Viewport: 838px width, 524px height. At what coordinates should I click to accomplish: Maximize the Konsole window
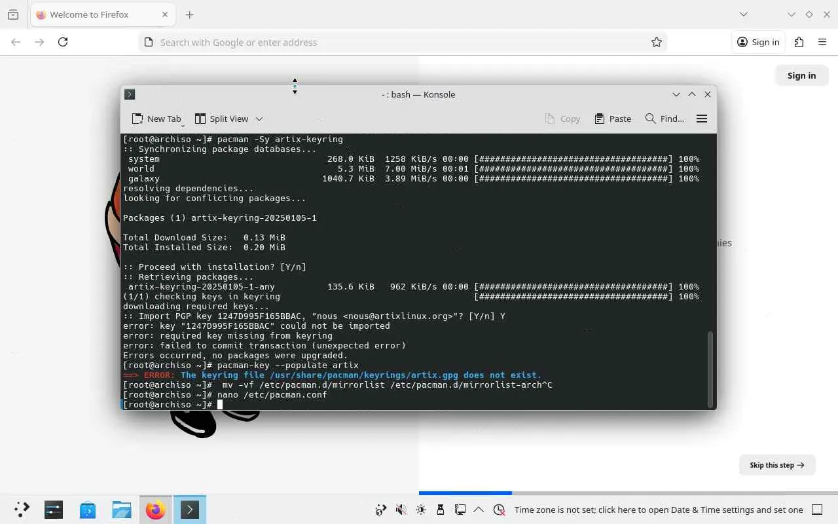tap(692, 94)
